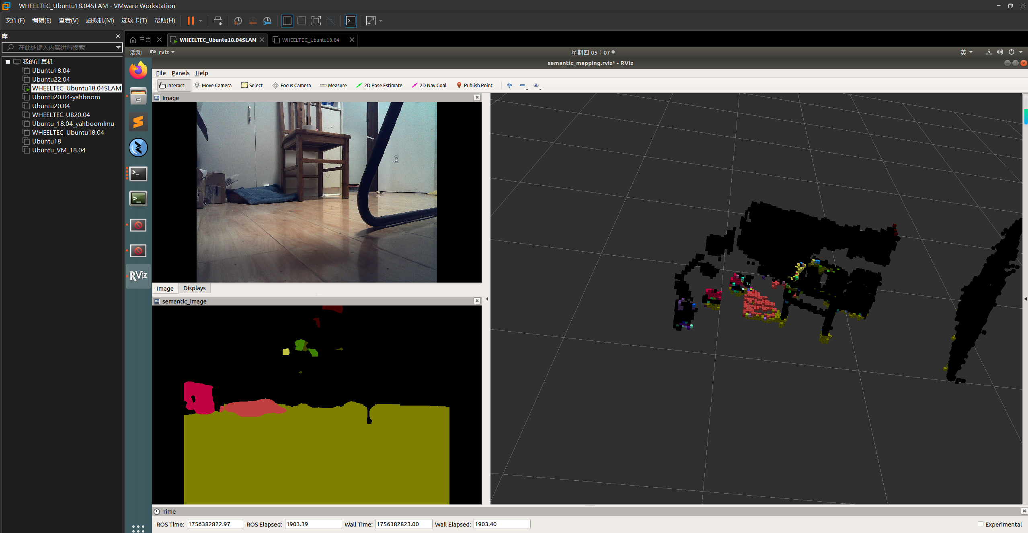Open the power system menu

click(x=1015, y=52)
